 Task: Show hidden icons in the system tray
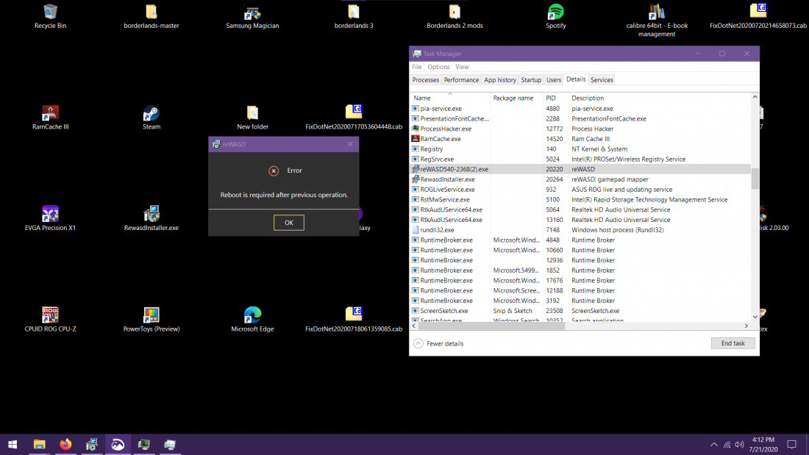coord(713,445)
